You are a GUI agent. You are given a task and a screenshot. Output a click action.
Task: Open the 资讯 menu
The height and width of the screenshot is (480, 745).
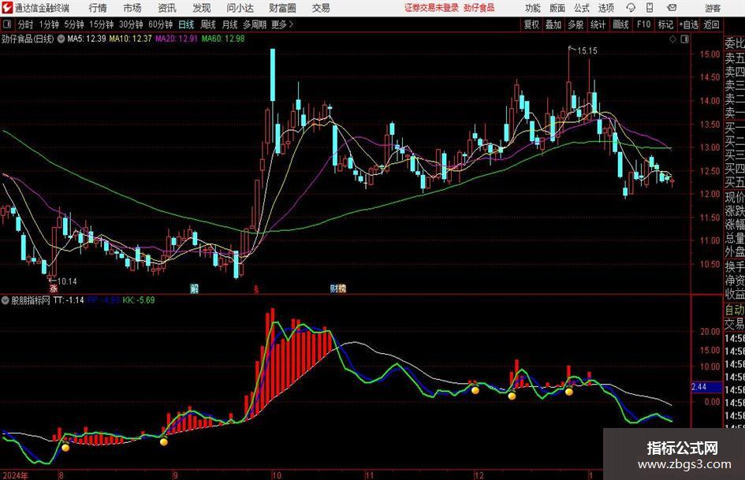[x=167, y=8]
